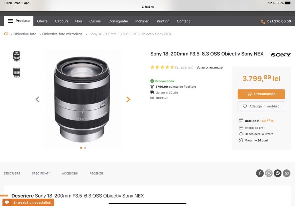Click Scrie o recenzie link
The width and height of the screenshot is (295, 206).
[209, 67]
